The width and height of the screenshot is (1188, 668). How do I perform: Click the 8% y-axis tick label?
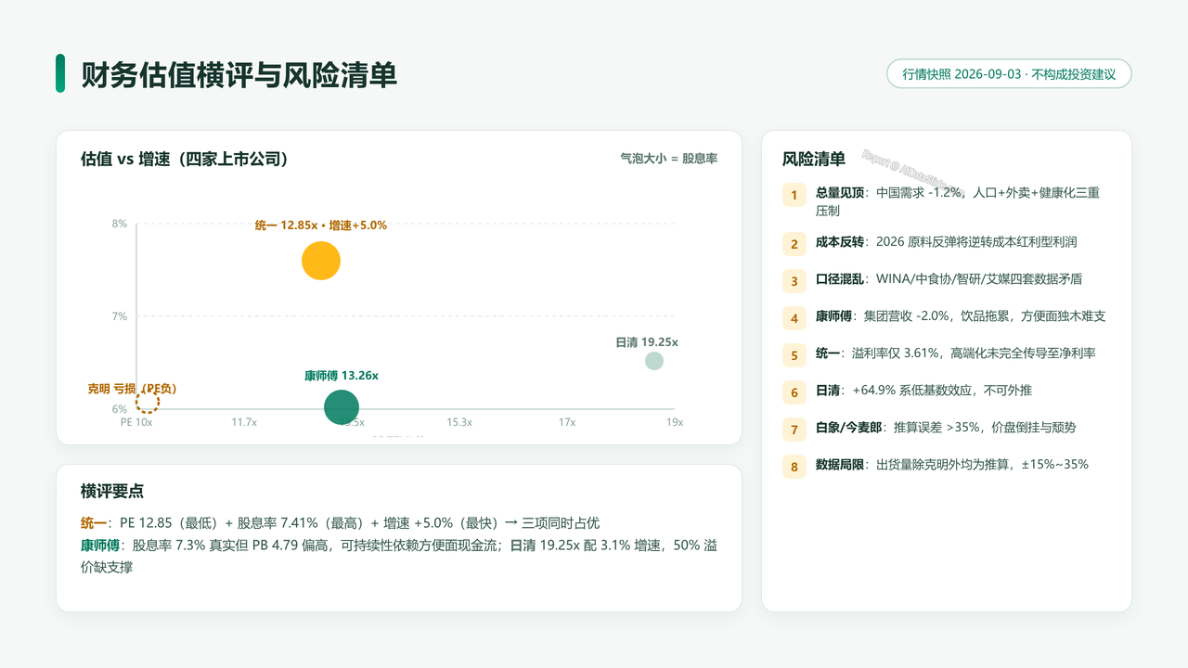pos(120,224)
